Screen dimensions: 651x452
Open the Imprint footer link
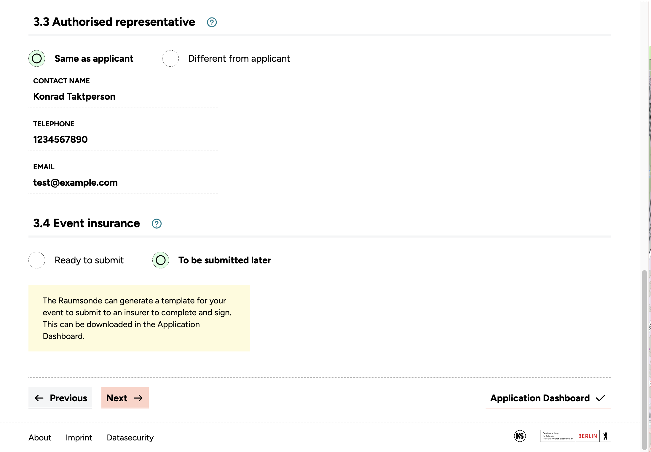pyautogui.click(x=79, y=438)
